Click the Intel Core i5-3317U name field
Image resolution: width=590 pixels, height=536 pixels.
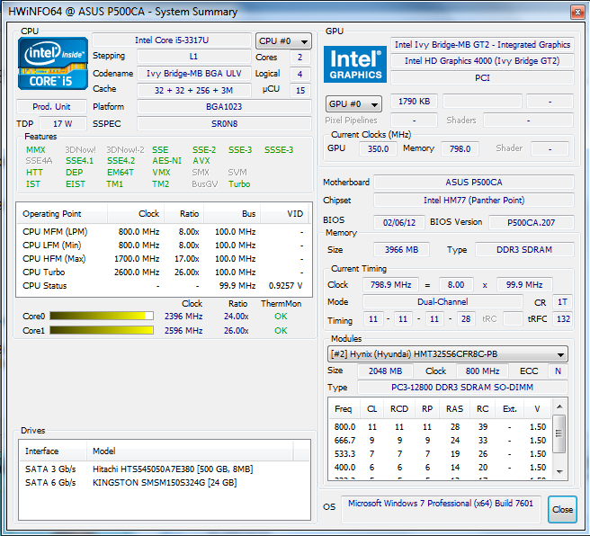[x=172, y=40]
